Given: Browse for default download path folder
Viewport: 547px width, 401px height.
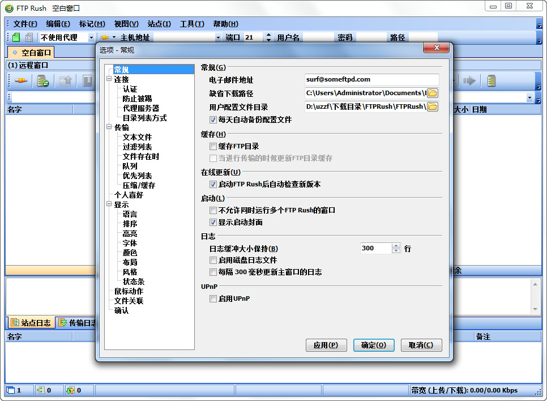Looking at the screenshot, I should click(x=433, y=93).
